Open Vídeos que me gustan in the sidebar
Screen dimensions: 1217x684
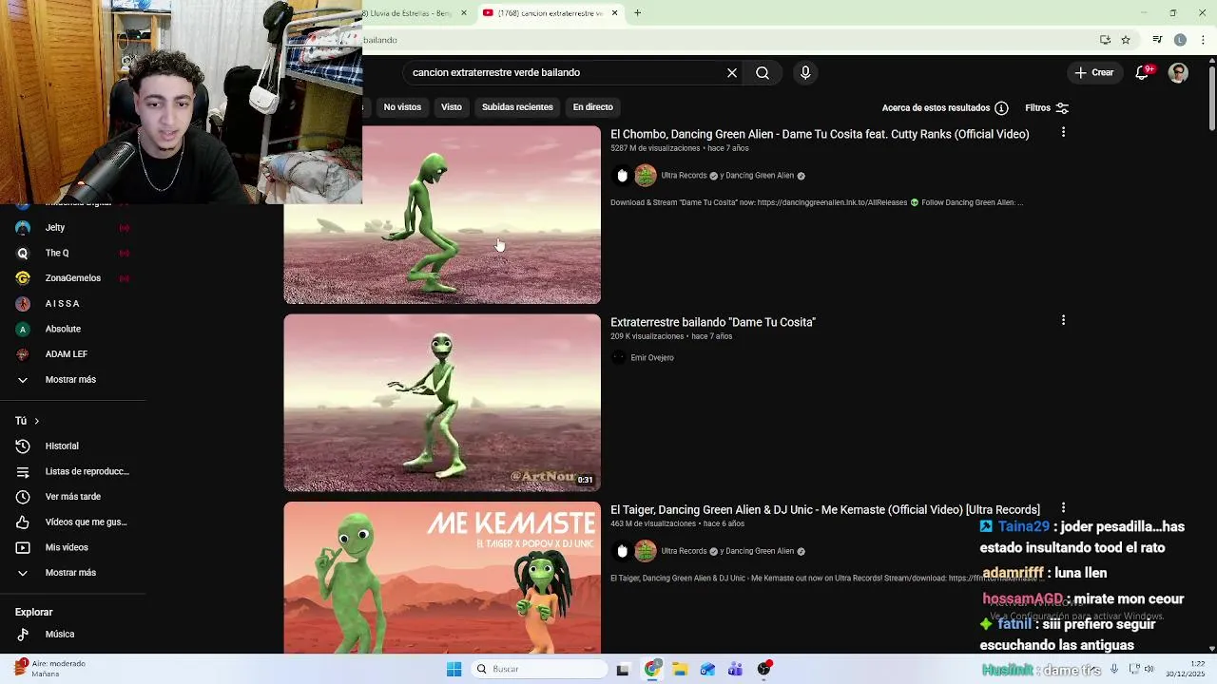72,522
